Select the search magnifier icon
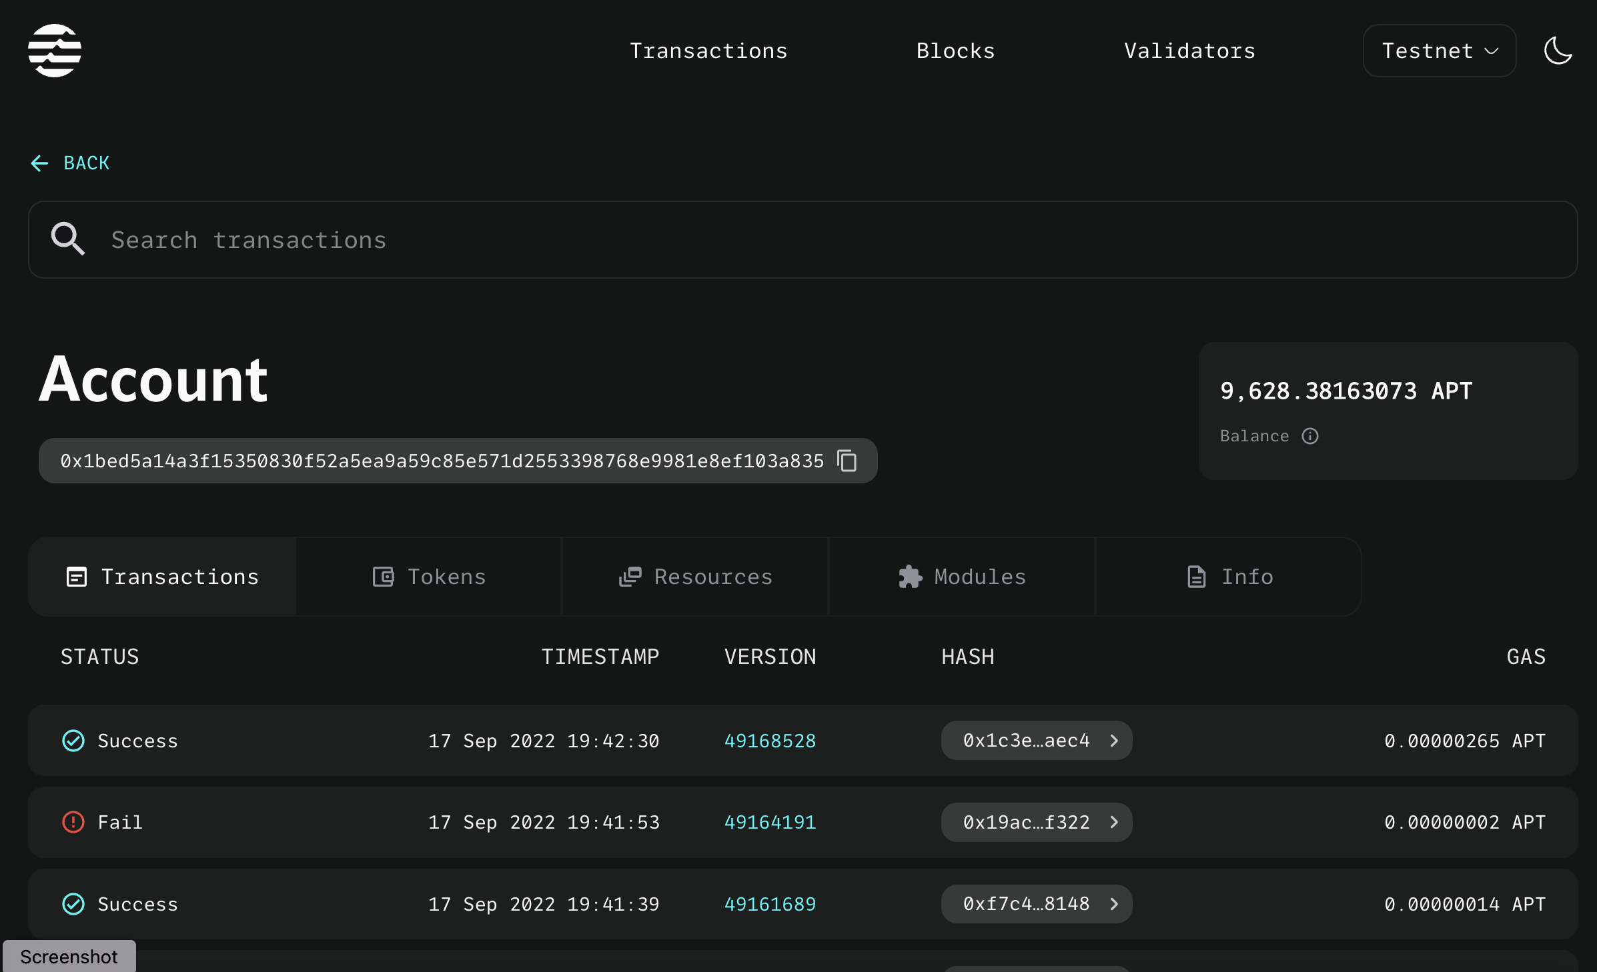 pyautogui.click(x=67, y=240)
